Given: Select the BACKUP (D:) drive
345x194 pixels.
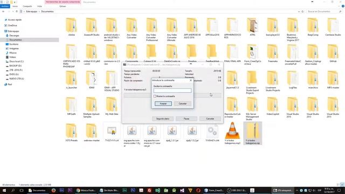Looking at the screenshot, I should click(15, 66).
